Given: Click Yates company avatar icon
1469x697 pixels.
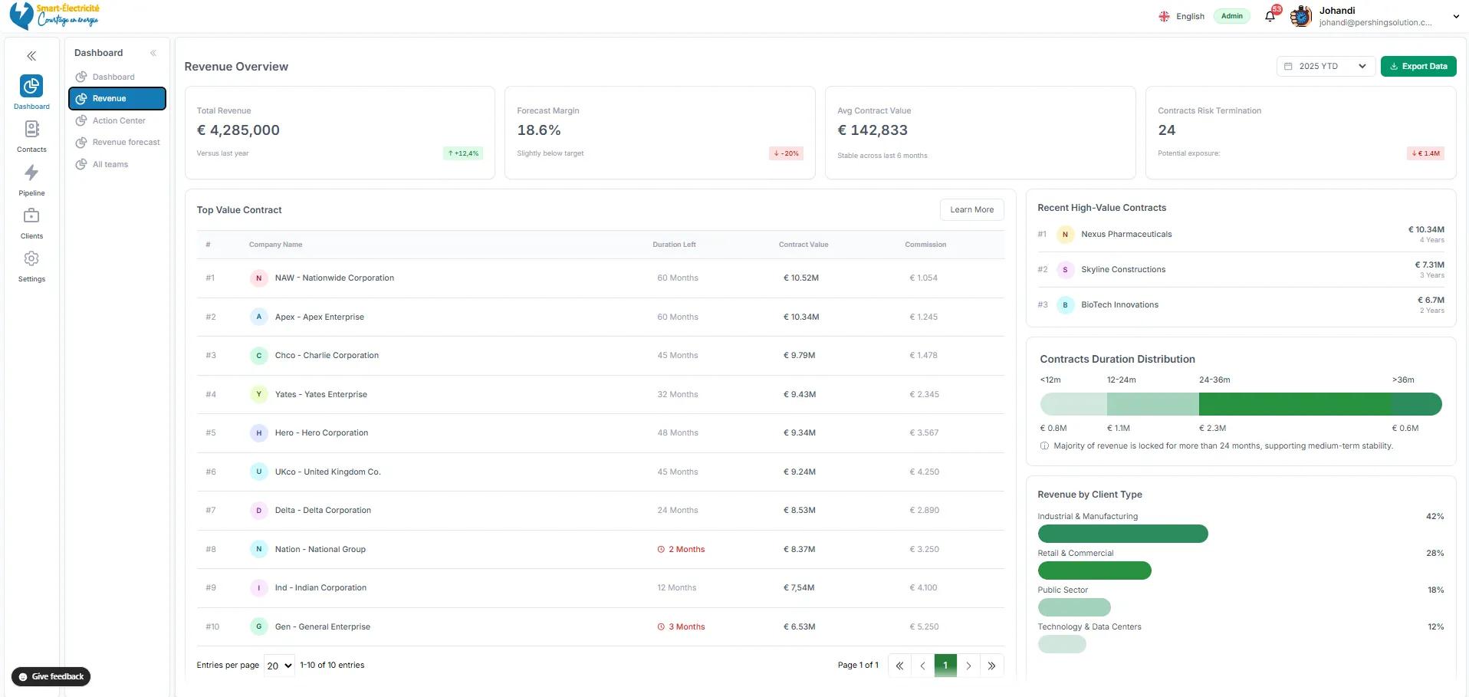Looking at the screenshot, I should coord(258,394).
